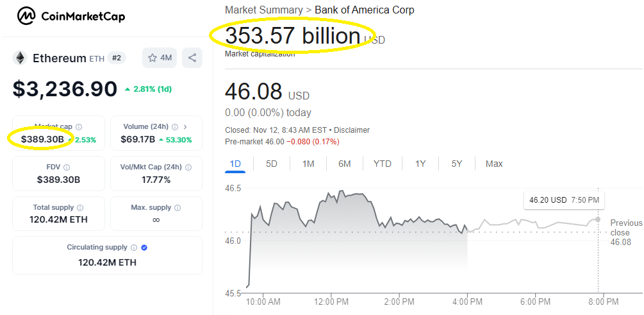The height and width of the screenshot is (315, 644).
Task: Expand Volume (24h) details chevron
Action: coord(185,126)
